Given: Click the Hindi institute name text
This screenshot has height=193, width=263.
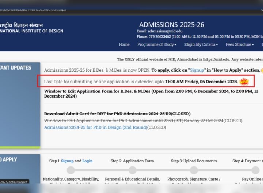Looking at the screenshot, I should pos(21,25).
